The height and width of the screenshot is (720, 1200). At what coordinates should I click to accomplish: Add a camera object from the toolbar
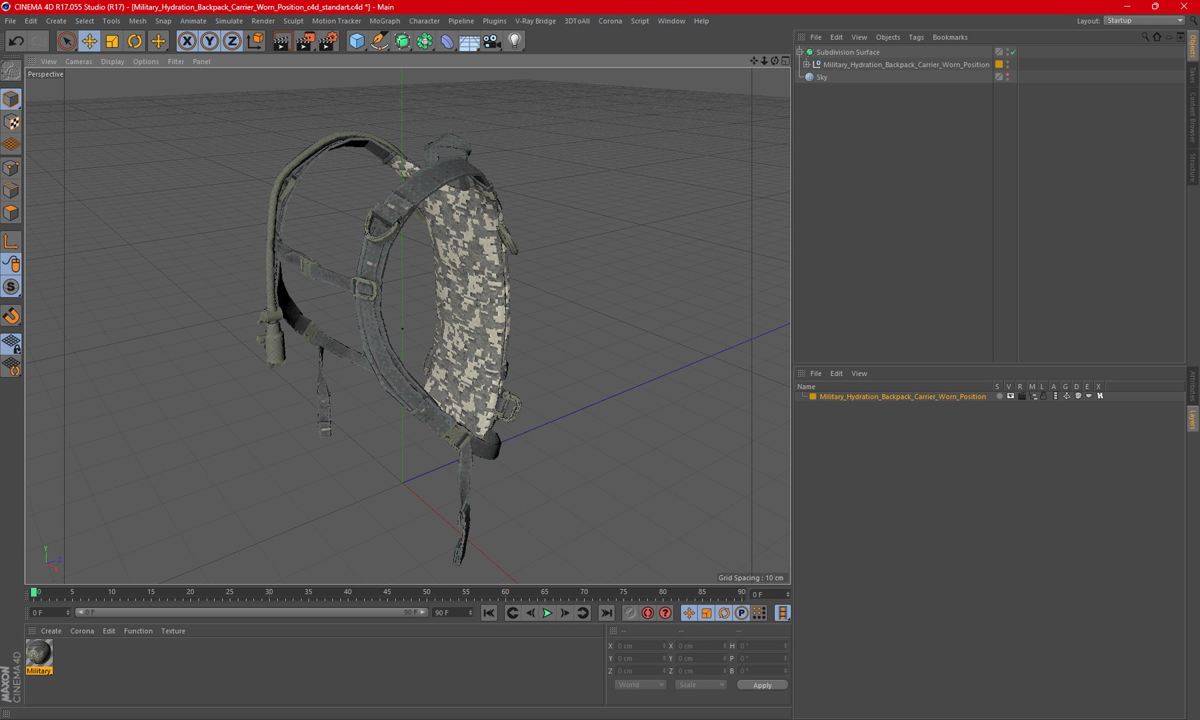492,41
